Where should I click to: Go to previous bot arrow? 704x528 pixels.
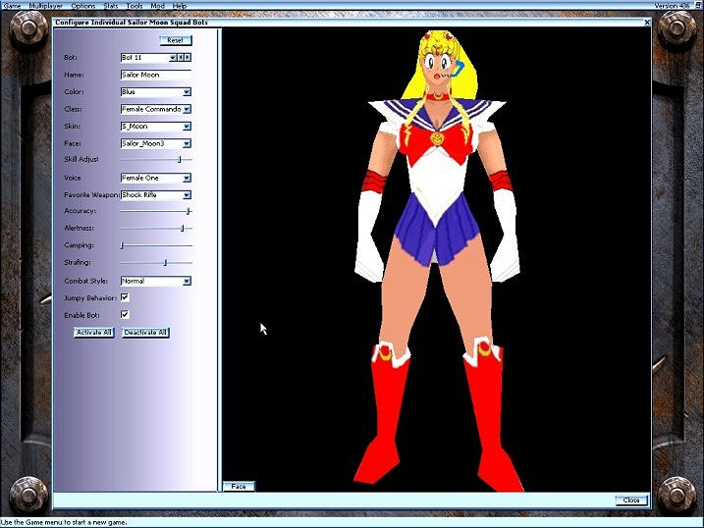pos(181,58)
